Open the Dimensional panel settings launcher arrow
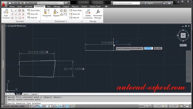 pyautogui.click(x=81, y=21)
